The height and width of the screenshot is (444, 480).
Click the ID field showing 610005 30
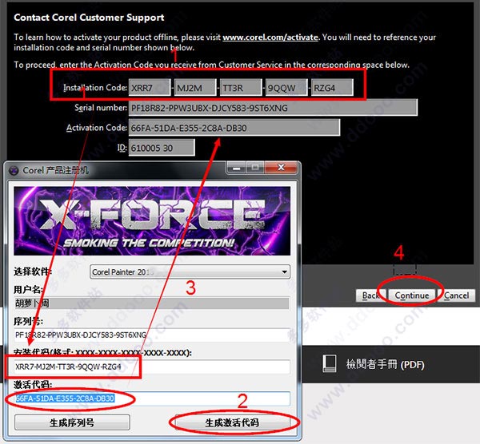162,148
